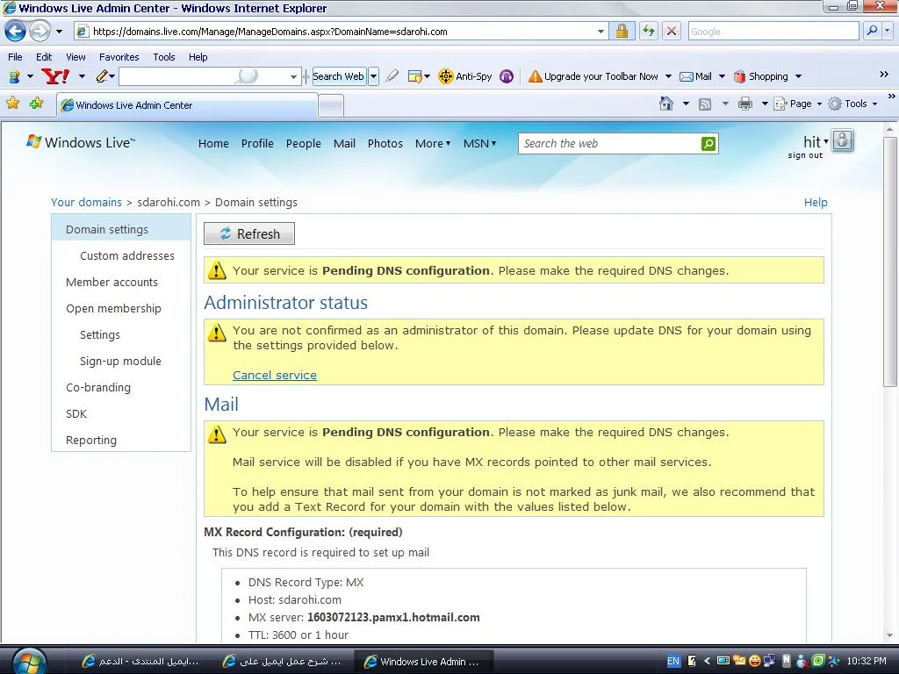
Task: Click the Refresh button on the page
Action: [x=249, y=233]
